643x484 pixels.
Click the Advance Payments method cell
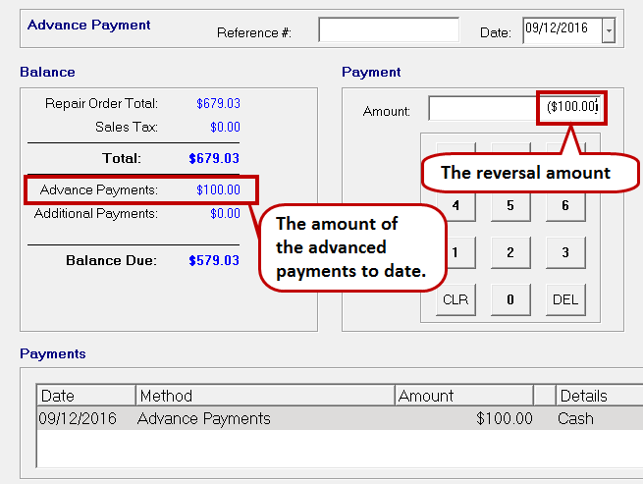point(204,418)
